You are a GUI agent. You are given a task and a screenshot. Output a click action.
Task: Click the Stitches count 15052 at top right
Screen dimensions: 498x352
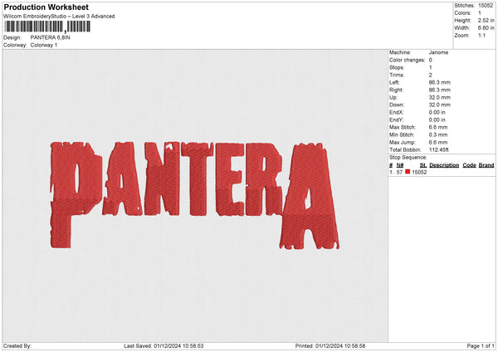coord(486,6)
